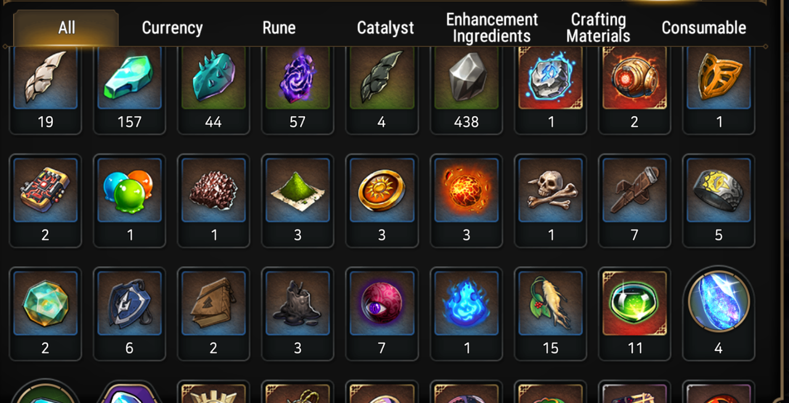Select the green potion orb with 11

[634, 314]
